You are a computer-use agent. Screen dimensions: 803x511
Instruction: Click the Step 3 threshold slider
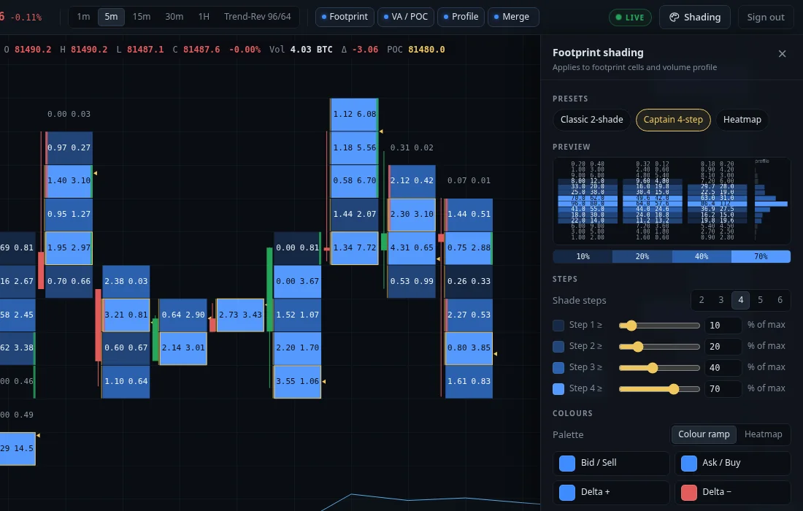659,368
